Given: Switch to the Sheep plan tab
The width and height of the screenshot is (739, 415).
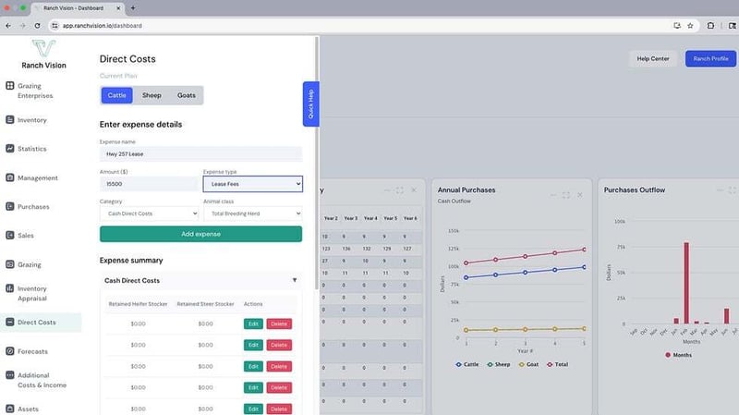Looking at the screenshot, I should 151,95.
